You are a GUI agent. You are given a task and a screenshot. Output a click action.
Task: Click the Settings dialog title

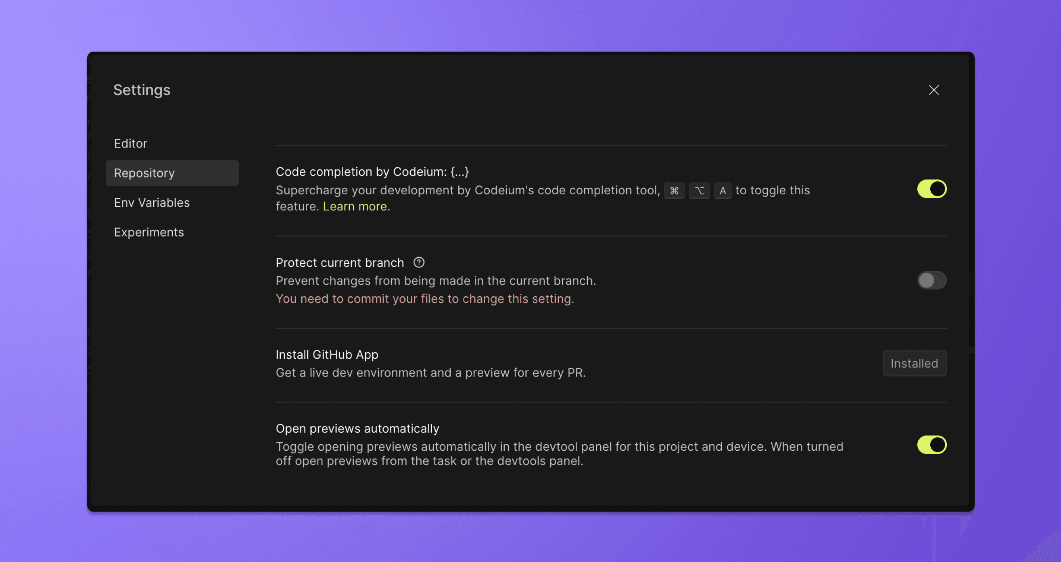(x=142, y=90)
